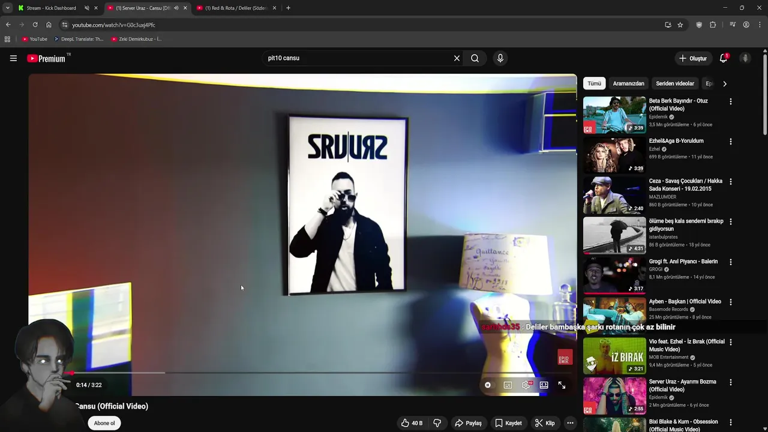The height and width of the screenshot is (432, 768).
Task: Open Server Uraz Ayarımı Bozma thumbnail
Action: coord(614,395)
